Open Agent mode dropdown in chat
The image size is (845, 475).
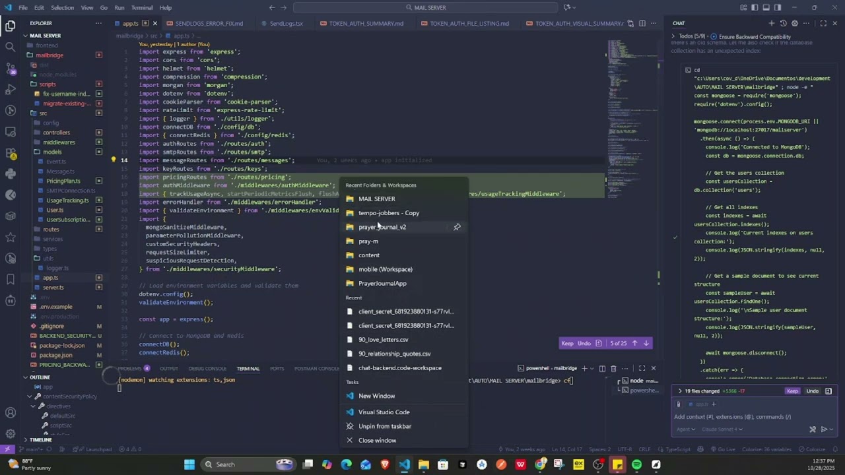click(x=686, y=429)
